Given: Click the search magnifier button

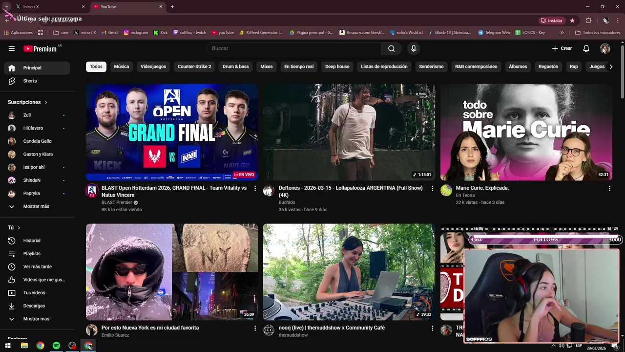Looking at the screenshot, I should click(x=392, y=48).
